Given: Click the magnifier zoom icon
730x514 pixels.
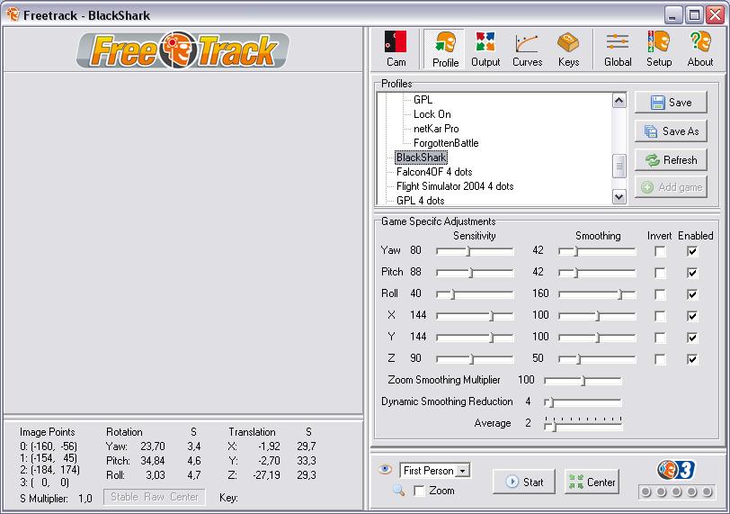Looking at the screenshot, I should point(398,491).
